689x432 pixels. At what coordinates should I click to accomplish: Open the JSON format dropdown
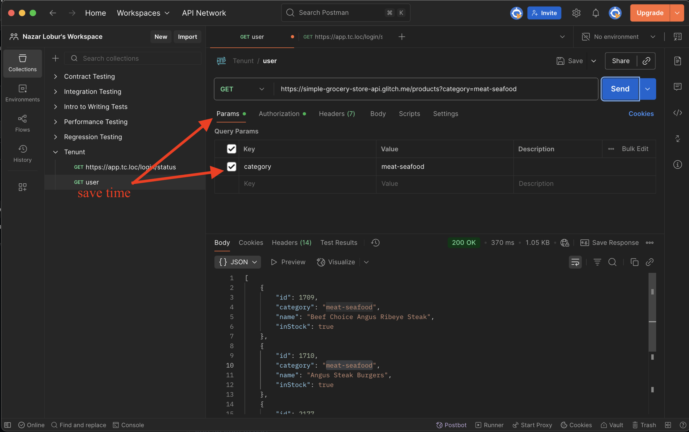pyautogui.click(x=237, y=262)
